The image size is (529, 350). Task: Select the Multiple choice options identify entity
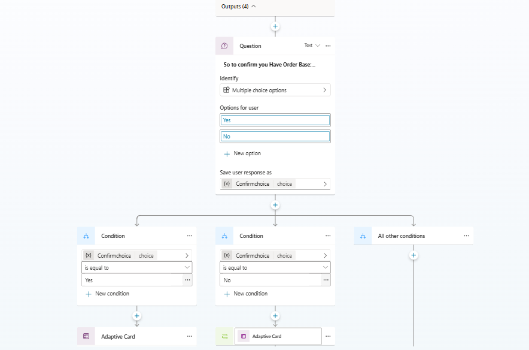coord(275,89)
